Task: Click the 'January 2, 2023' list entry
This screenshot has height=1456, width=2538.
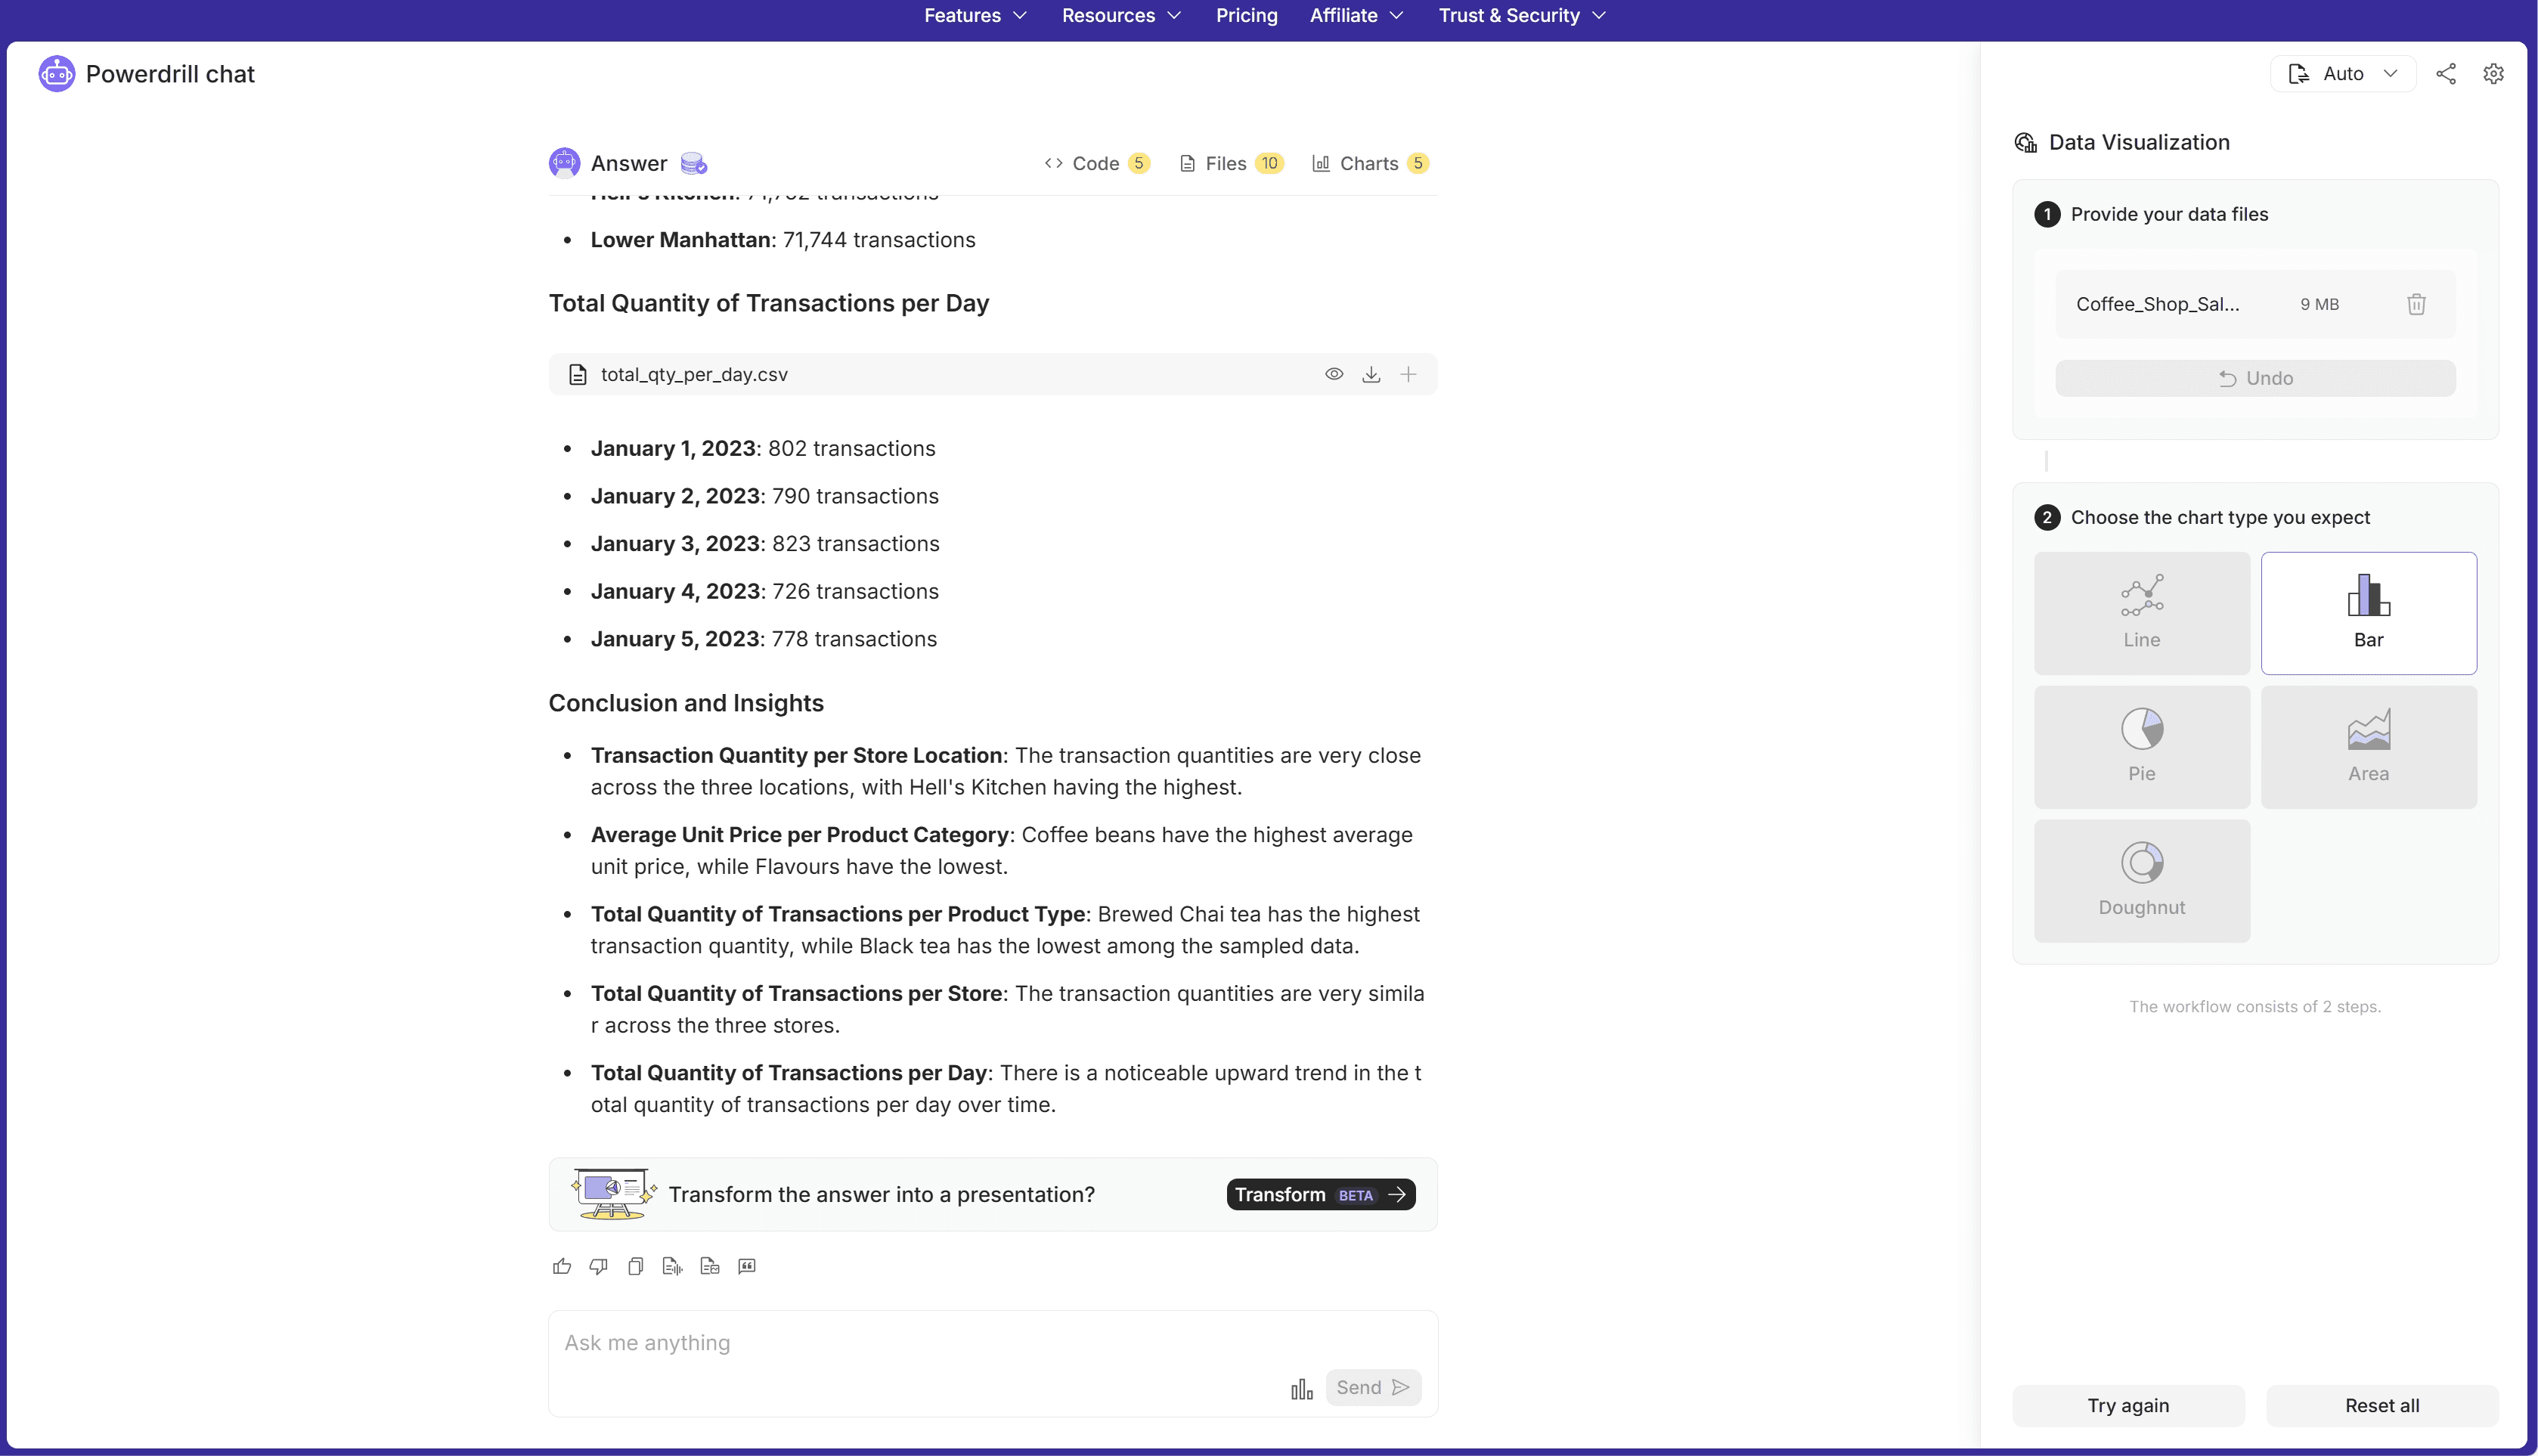Action: pos(765,496)
